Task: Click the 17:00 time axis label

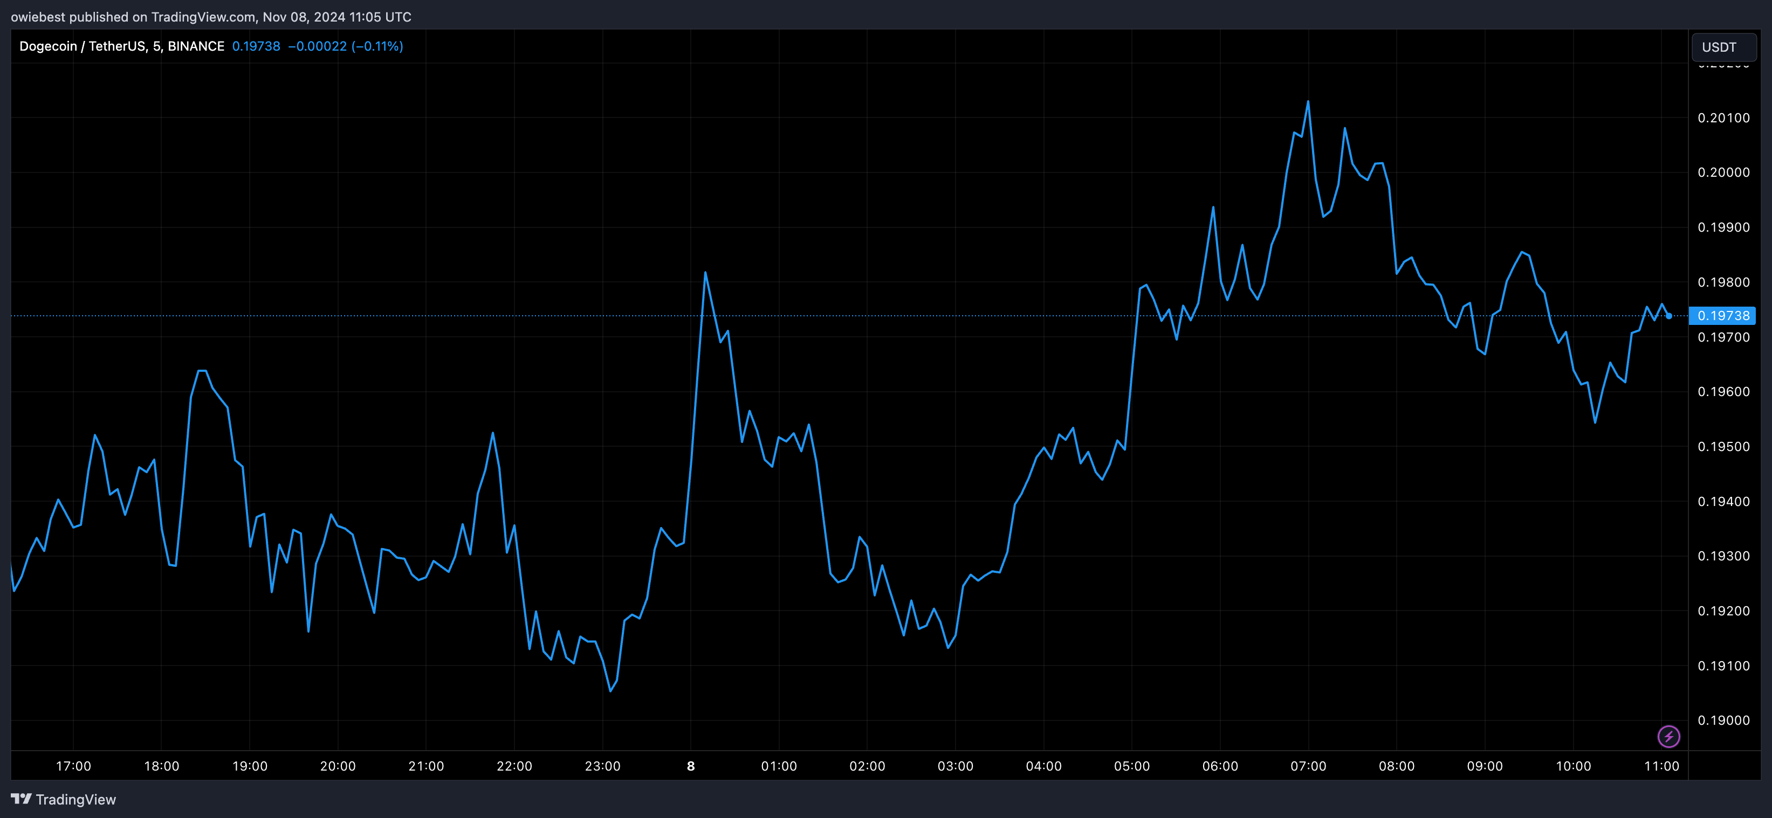Action: 73,766
